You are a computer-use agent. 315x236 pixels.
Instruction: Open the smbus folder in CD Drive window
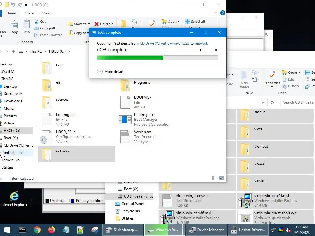click(x=275, y=115)
